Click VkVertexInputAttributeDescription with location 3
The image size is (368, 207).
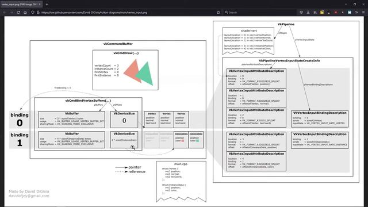pyautogui.click(x=256, y=141)
